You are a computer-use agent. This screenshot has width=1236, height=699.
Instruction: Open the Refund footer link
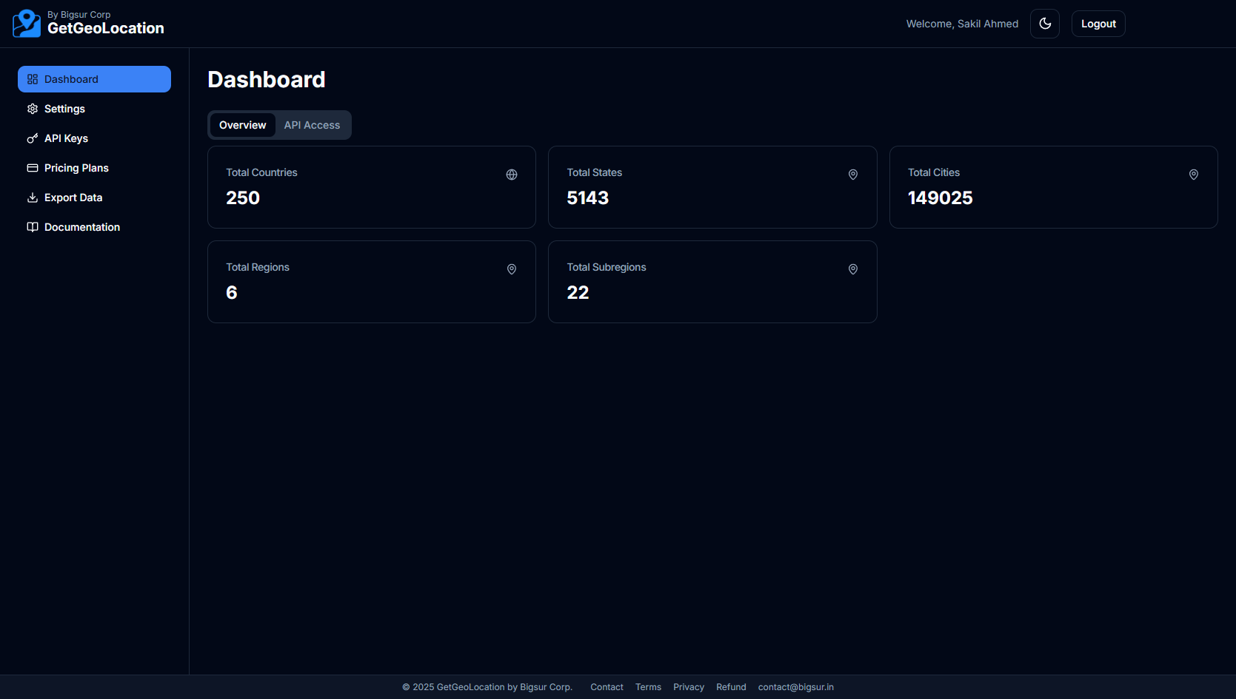(x=731, y=687)
